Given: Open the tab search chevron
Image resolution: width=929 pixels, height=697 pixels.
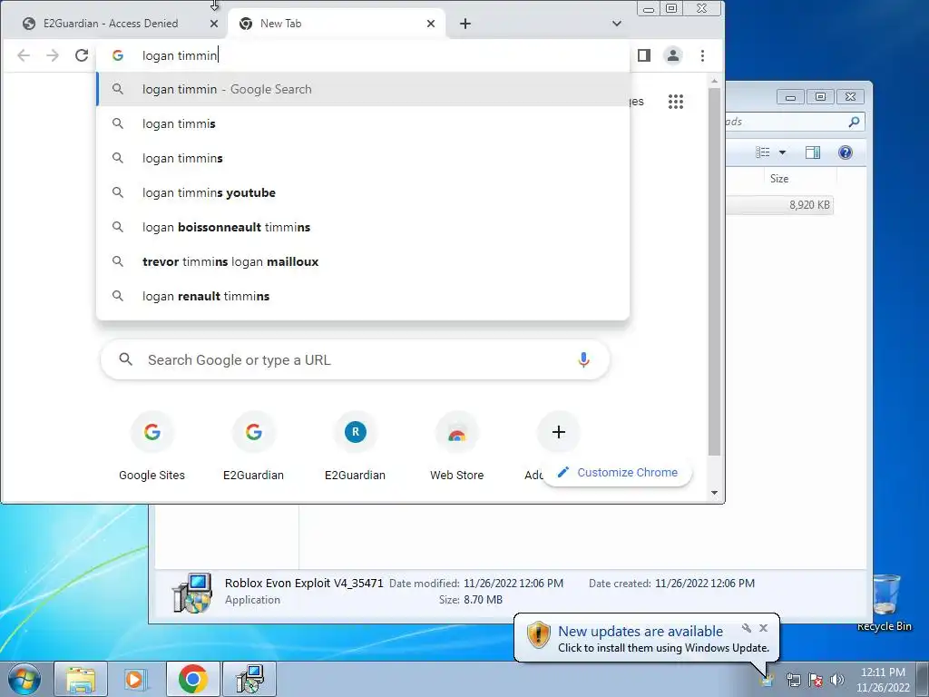Looking at the screenshot, I should pos(617,24).
